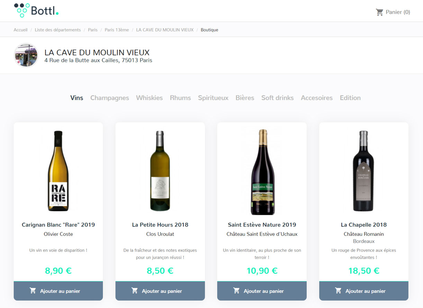Open the La Chapelle 2018 product title
The image size is (423, 308).
[x=363, y=225]
